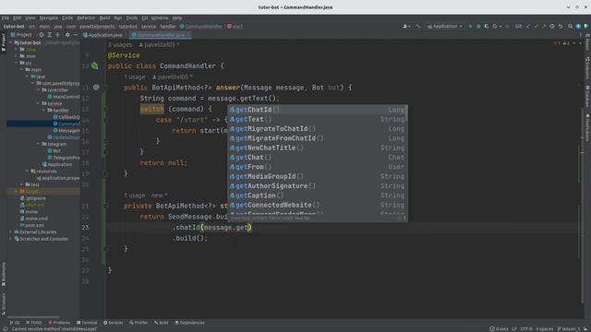Collapse the handler folder in tree

pyautogui.click(x=44, y=111)
